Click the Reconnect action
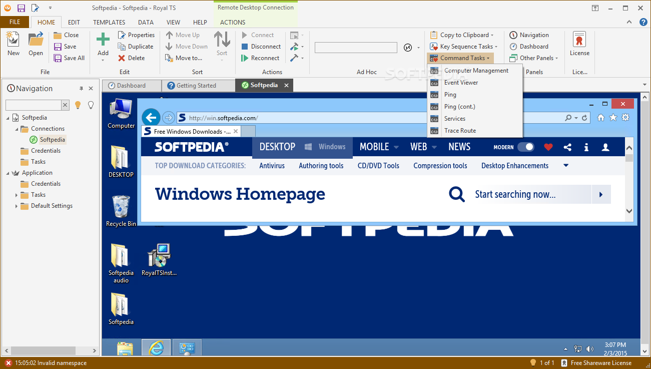The width and height of the screenshot is (651, 369). coord(260,58)
